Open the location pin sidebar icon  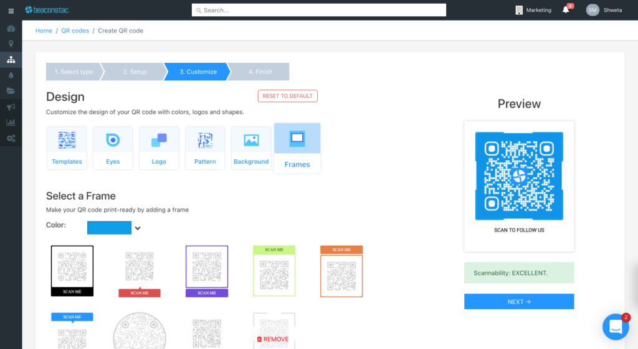11,44
